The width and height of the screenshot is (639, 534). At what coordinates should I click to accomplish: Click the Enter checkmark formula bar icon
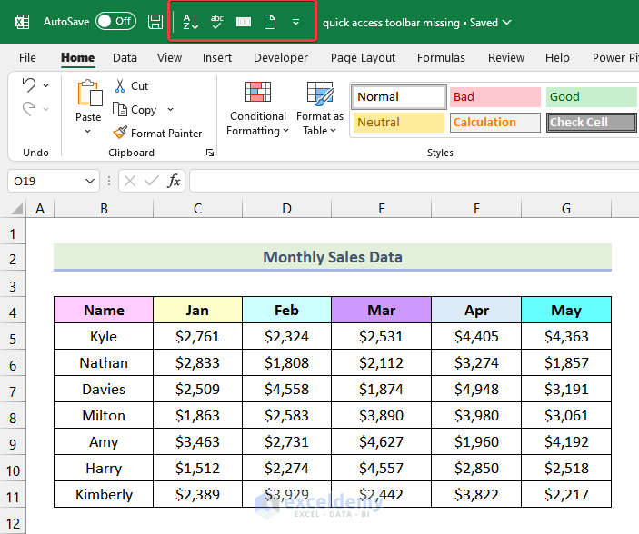[x=152, y=181]
